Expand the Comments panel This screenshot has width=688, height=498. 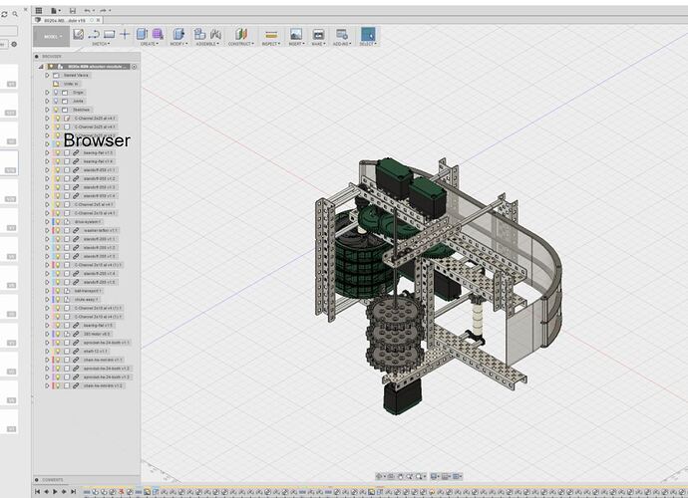[x=37, y=480]
